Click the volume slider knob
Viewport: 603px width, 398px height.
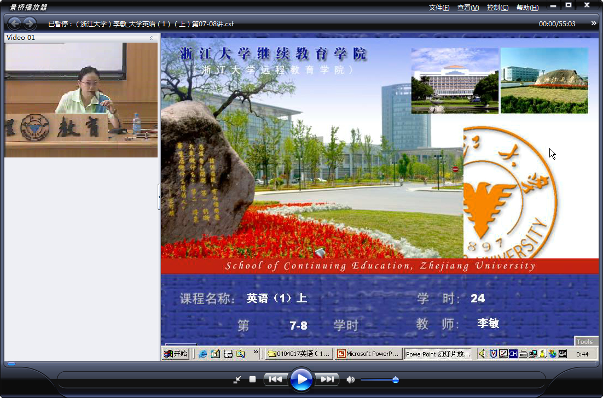(395, 380)
